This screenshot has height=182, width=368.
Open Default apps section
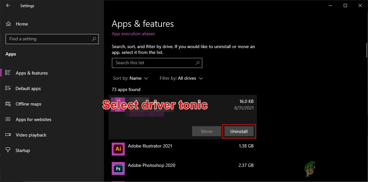click(x=28, y=88)
